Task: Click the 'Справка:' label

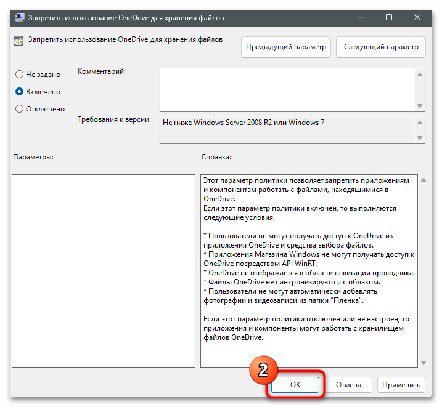Action: [216, 157]
